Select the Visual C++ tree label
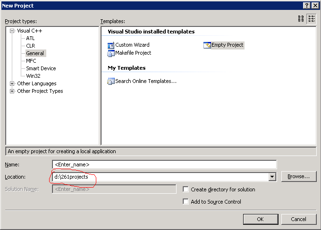The image size is (321, 230). click(x=30, y=31)
